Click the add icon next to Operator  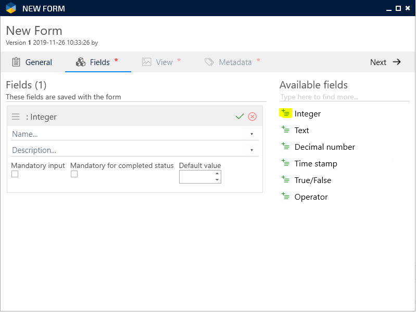(285, 197)
